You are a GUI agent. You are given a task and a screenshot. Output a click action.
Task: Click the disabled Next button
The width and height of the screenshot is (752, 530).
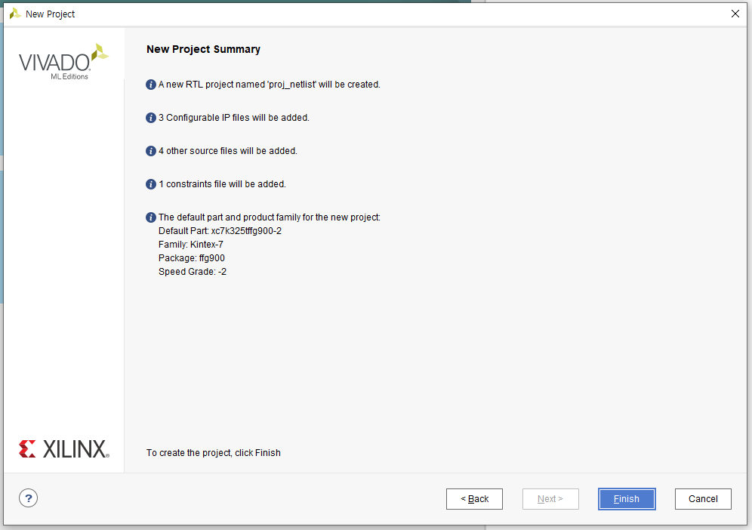(550, 499)
